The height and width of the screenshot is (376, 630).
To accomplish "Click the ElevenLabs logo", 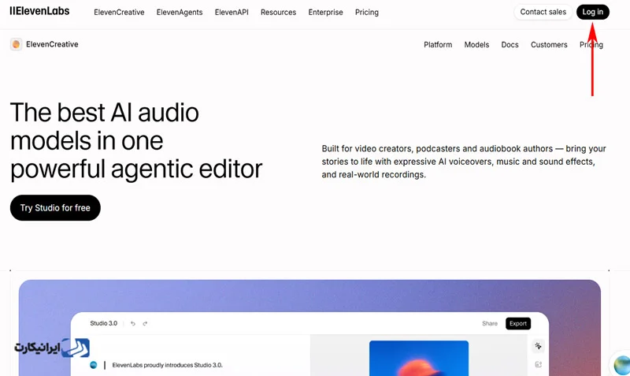I will (39, 11).
